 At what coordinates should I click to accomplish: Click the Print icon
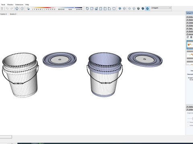pos(17,9)
